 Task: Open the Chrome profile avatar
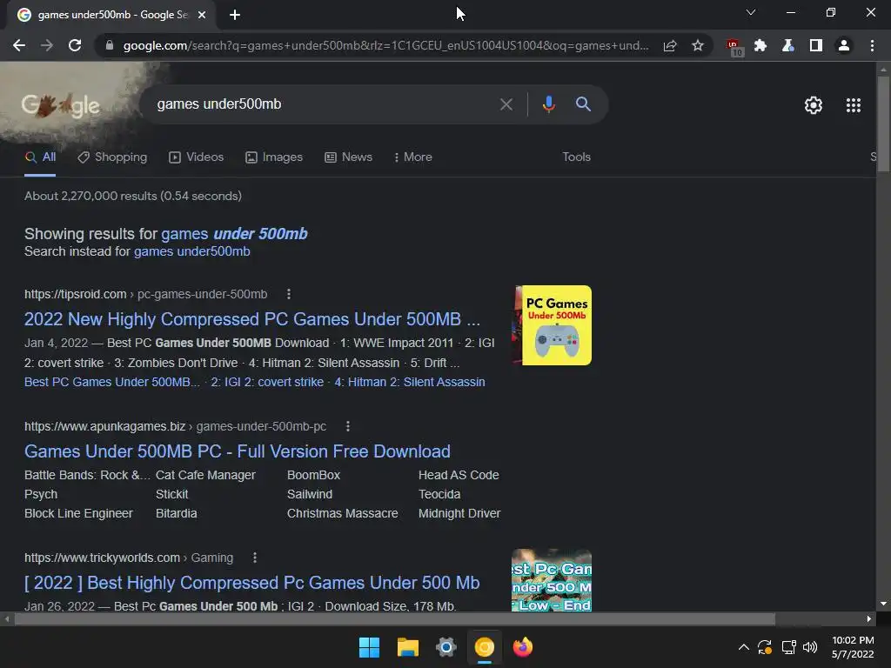[x=844, y=45]
